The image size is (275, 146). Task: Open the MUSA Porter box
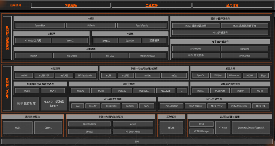click(217, 106)
